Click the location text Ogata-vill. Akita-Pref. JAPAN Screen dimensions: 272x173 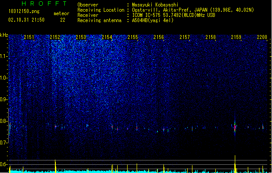point(170,10)
